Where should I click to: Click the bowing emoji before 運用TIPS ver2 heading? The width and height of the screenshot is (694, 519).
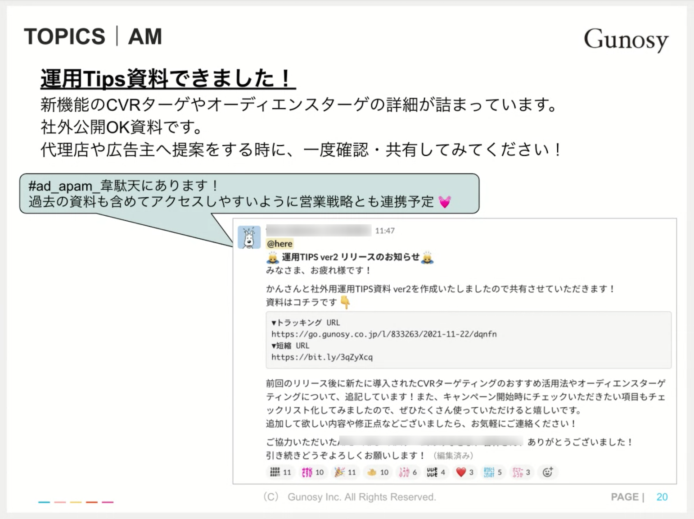tap(272, 258)
